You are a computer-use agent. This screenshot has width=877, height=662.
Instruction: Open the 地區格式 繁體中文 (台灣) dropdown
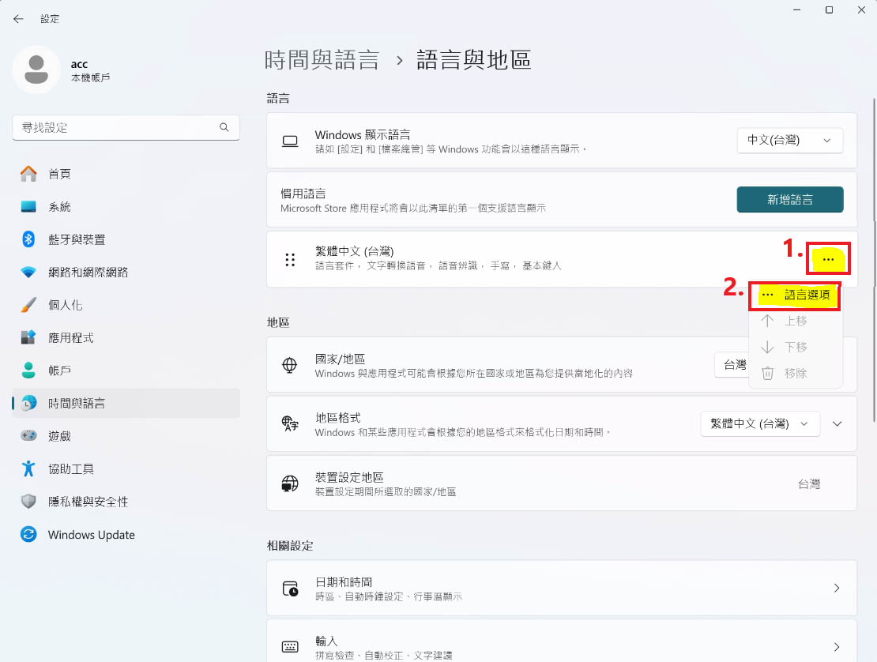pyautogui.click(x=759, y=423)
